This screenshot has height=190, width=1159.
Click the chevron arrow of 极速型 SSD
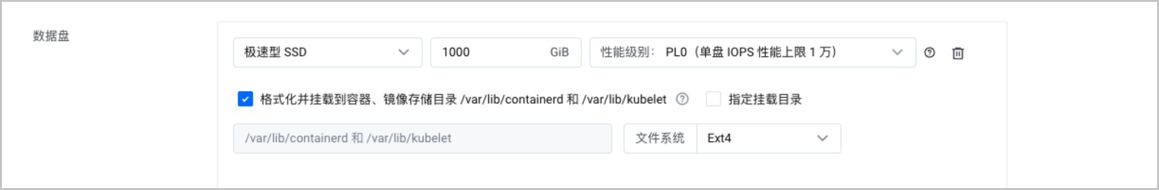[x=403, y=52]
